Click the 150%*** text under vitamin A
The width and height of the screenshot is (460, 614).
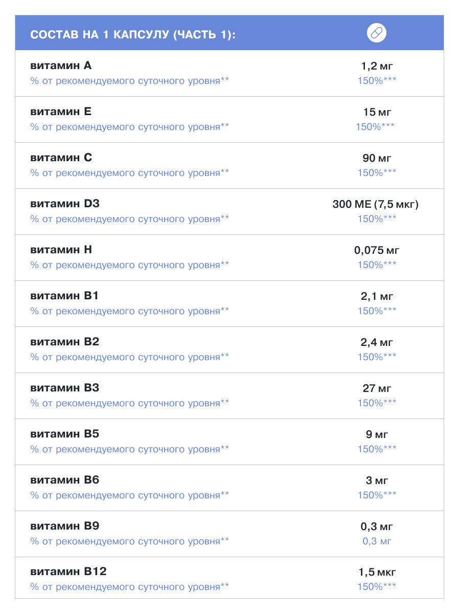(377, 80)
